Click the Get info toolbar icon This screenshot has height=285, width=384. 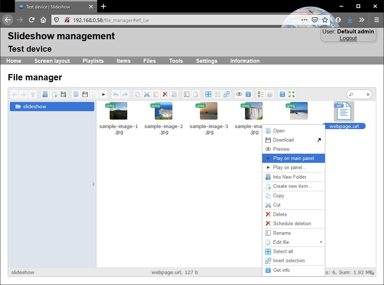click(x=248, y=95)
